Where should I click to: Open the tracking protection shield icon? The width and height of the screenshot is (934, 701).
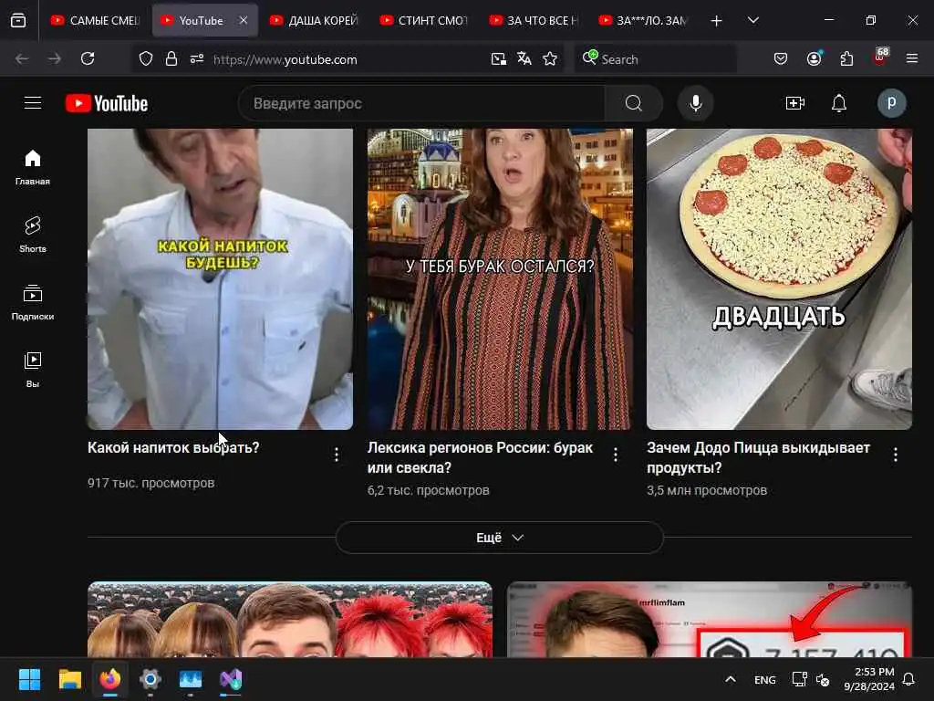click(x=146, y=58)
